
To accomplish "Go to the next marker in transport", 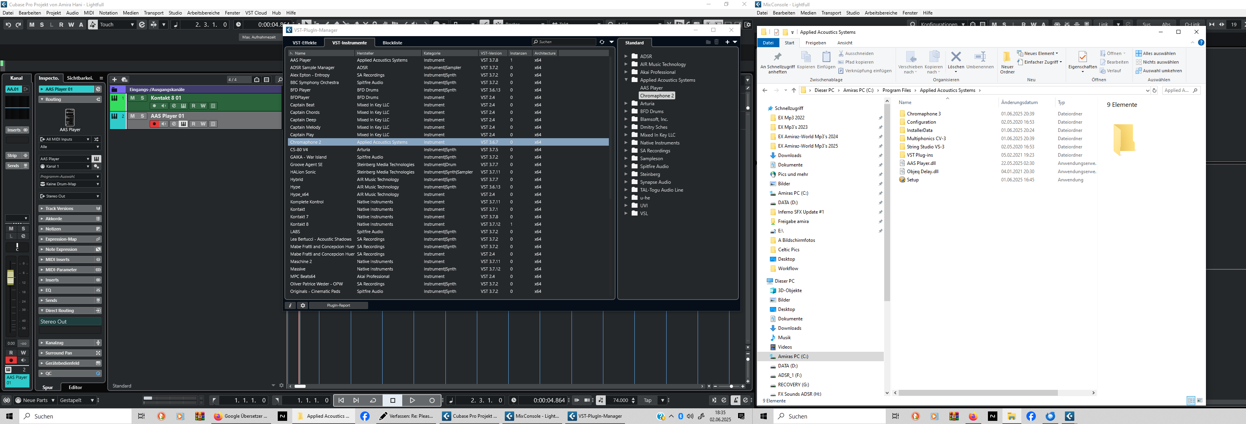I will (x=356, y=400).
